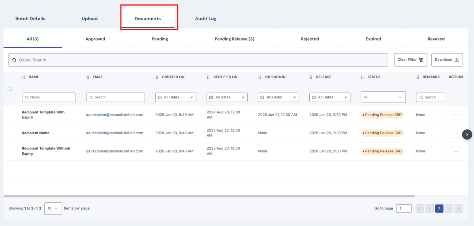Click the horizontal scrollbar below the table
The width and height of the screenshot is (474, 226).
click(209, 196)
